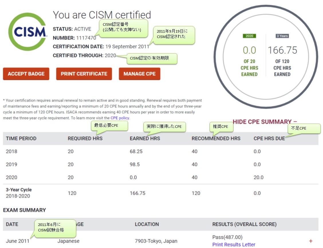This screenshot has width=323, height=248.
Task: Click the CPE HRS DUE column header
Action: pyautogui.click(x=269, y=138)
